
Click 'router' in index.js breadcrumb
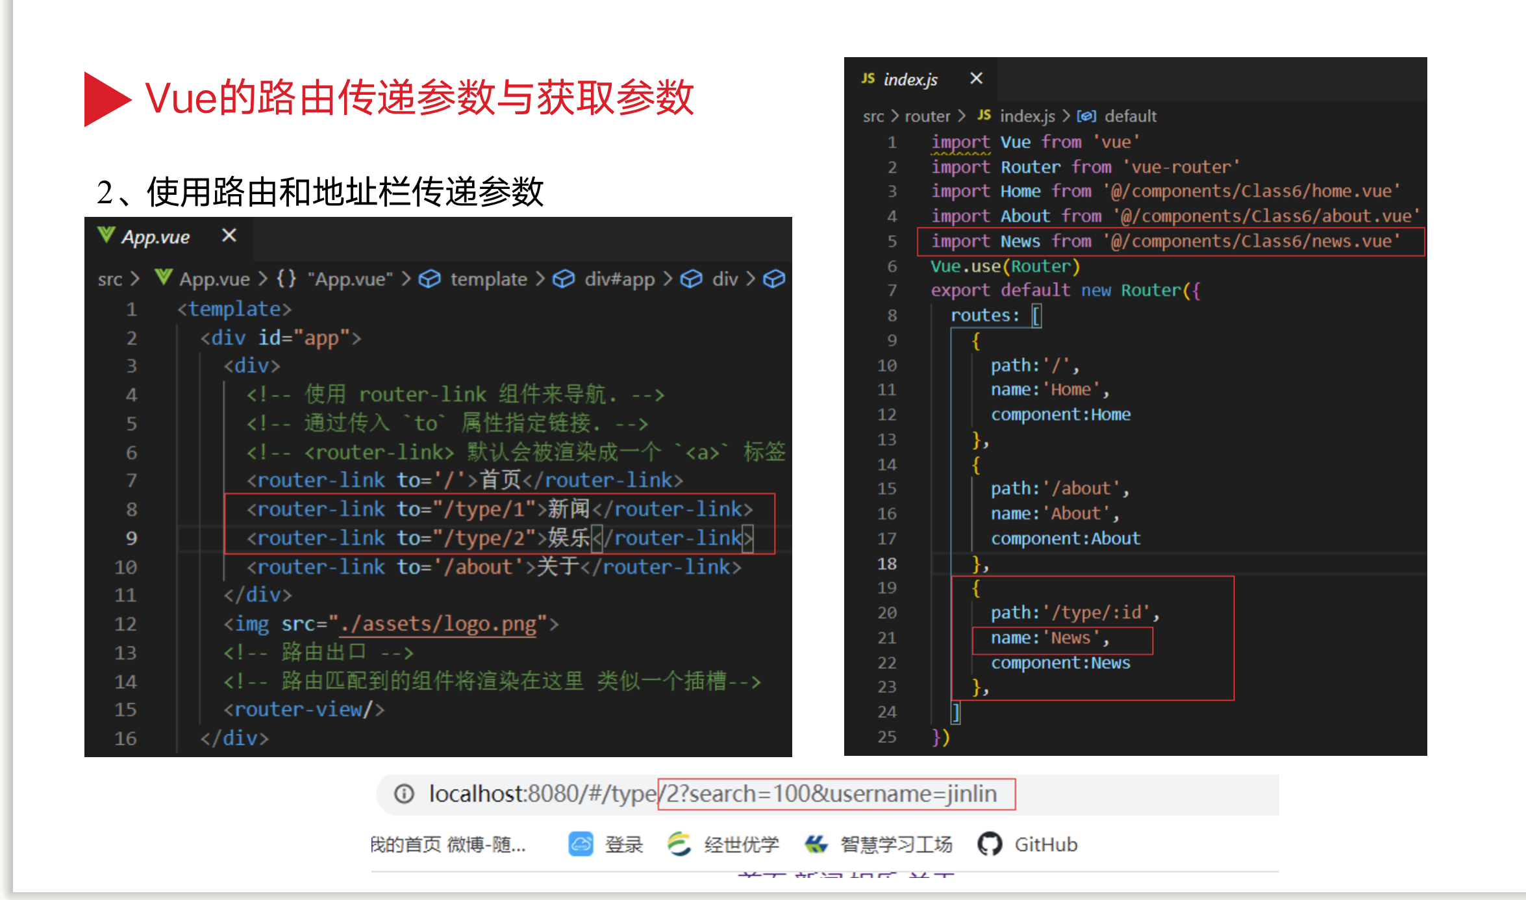coord(927,116)
